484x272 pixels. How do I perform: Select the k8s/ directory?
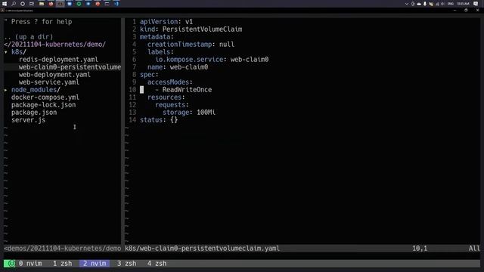point(19,52)
